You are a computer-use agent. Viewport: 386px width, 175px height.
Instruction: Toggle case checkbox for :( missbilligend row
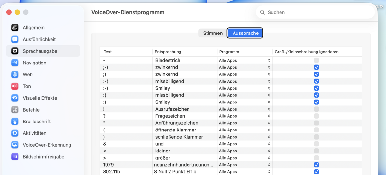tap(317, 95)
